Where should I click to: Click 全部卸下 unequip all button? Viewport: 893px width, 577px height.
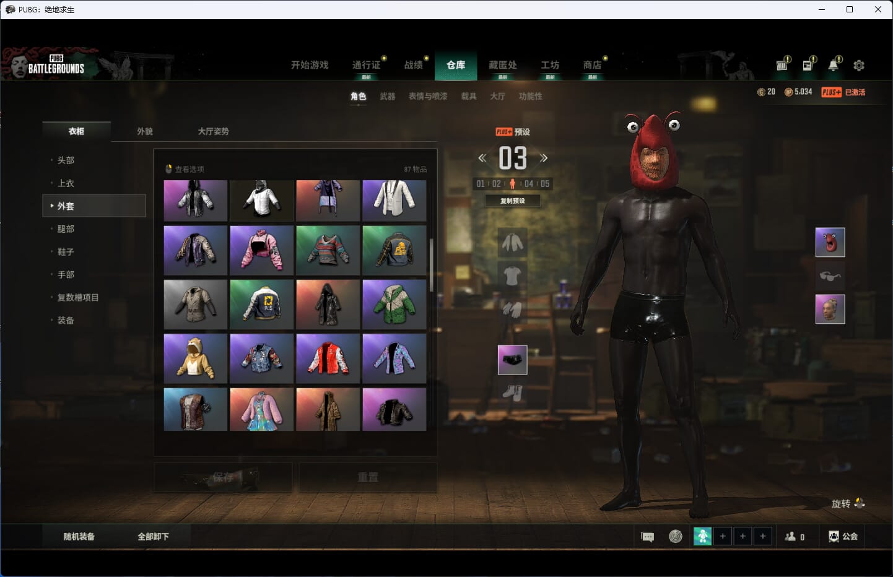[x=153, y=537]
